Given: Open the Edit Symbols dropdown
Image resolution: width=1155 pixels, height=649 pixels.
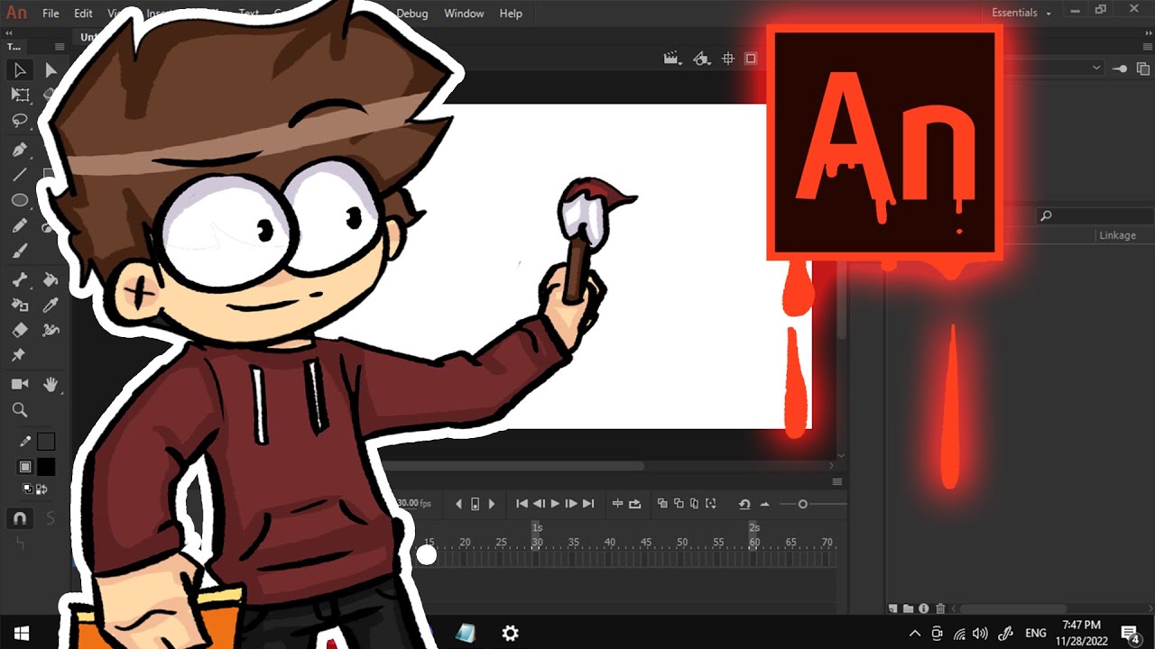Looking at the screenshot, I should pyautogui.click(x=701, y=59).
